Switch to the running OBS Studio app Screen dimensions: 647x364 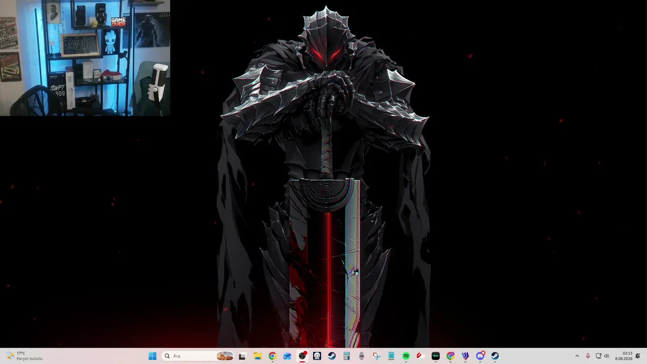pos(302,356)
